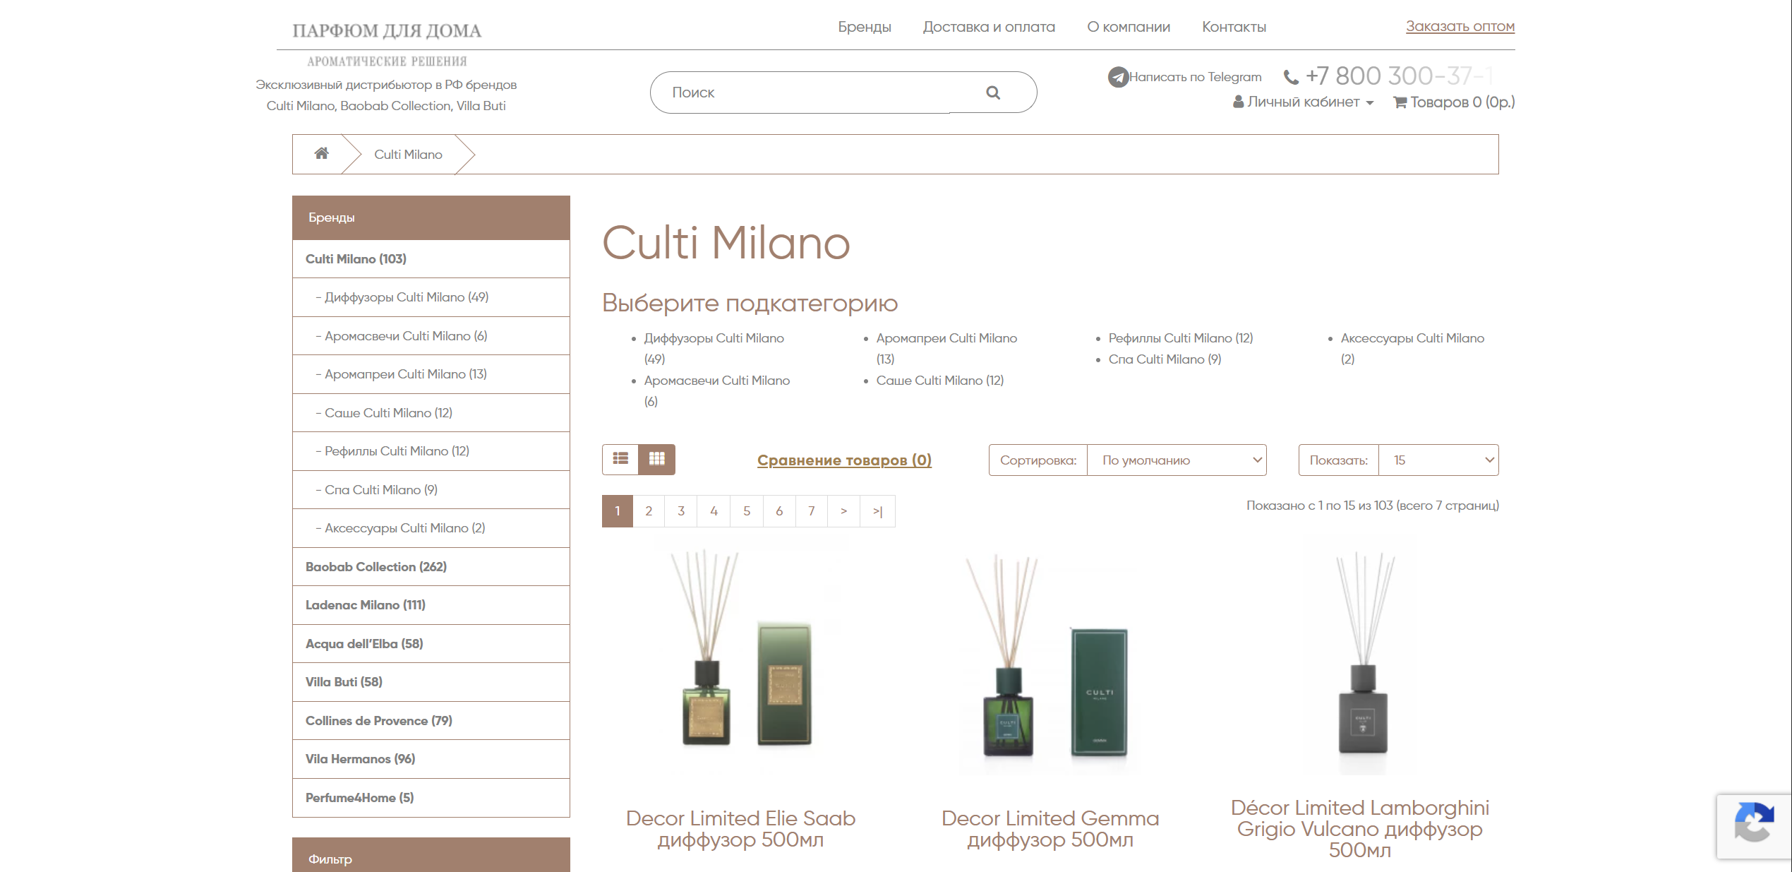Open the Бренды menu item
The image size is (1792, 872).
click(864, 27)
